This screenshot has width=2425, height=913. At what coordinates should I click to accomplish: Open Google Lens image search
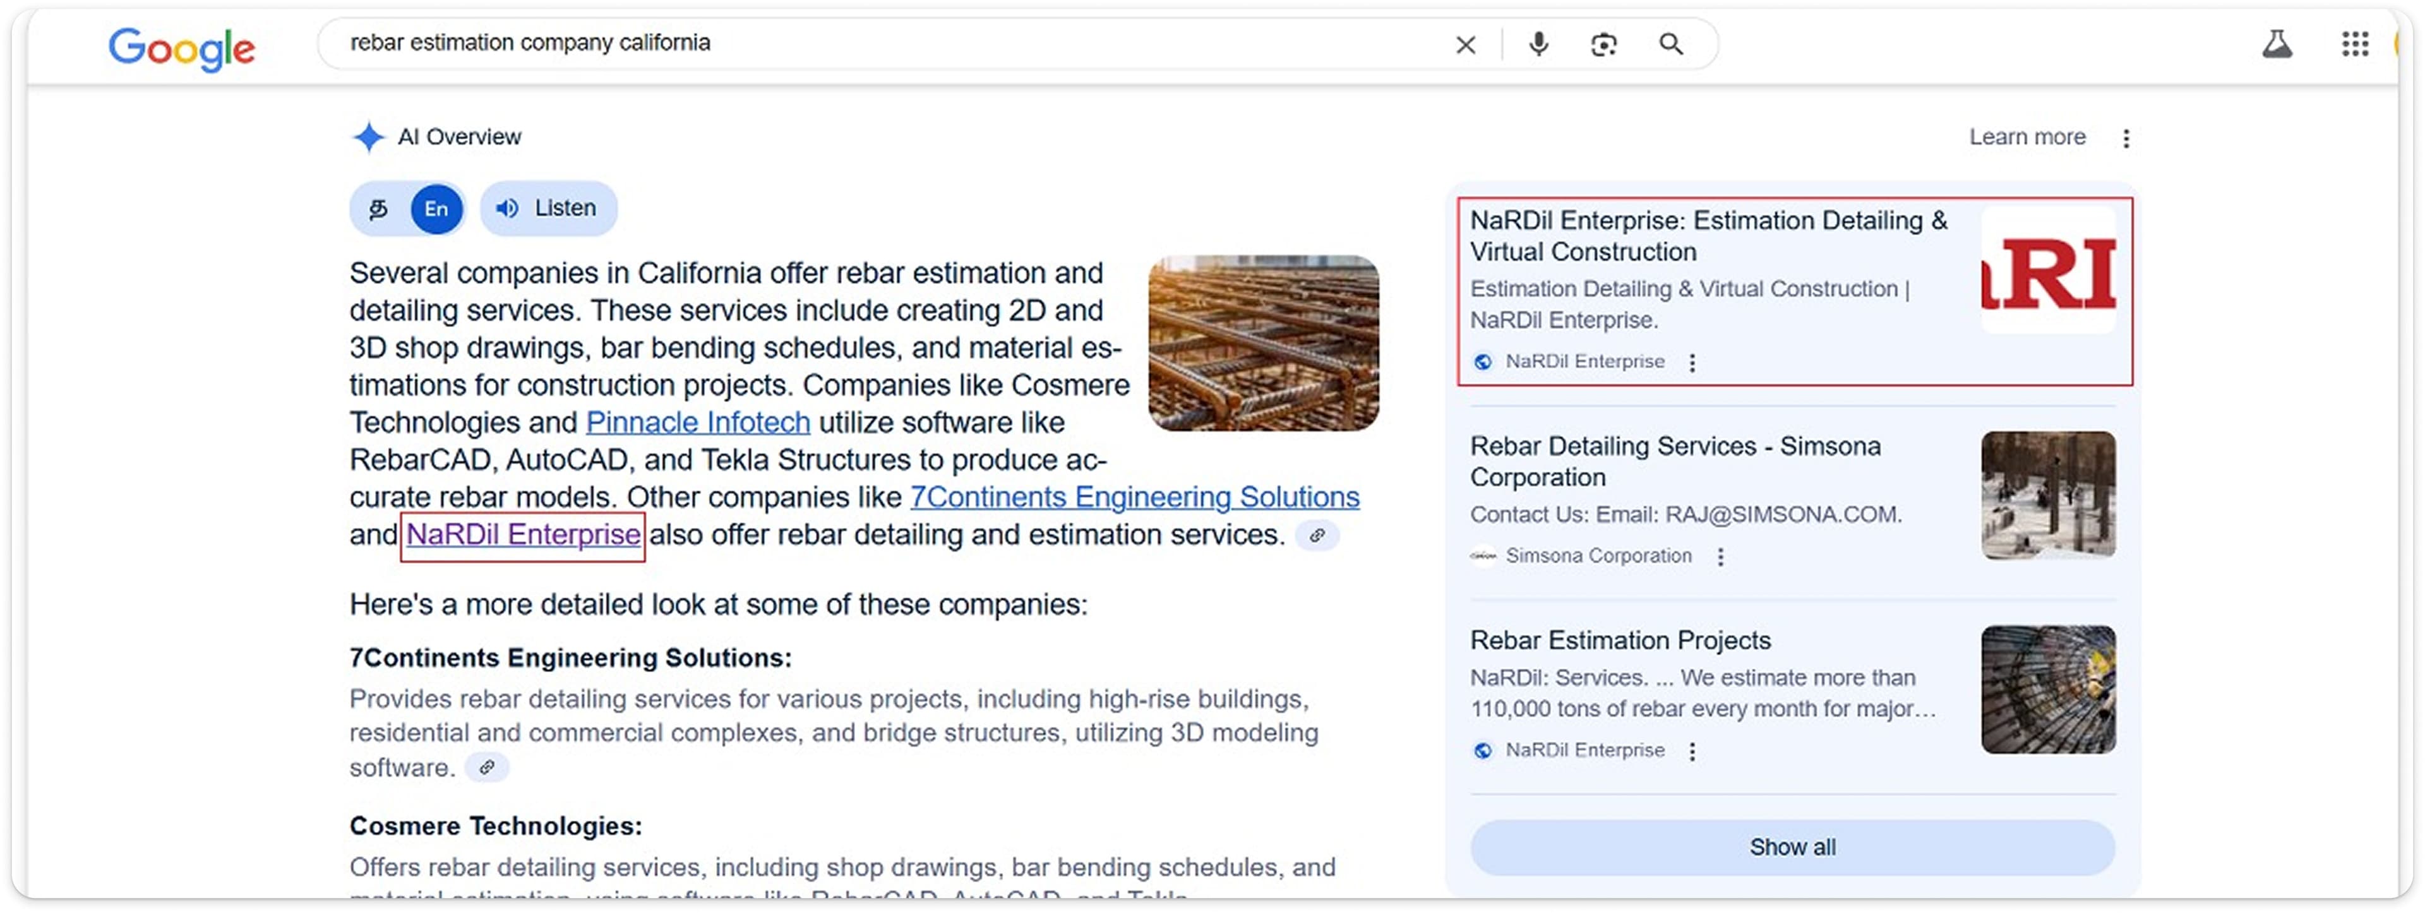coord(1603,44)
